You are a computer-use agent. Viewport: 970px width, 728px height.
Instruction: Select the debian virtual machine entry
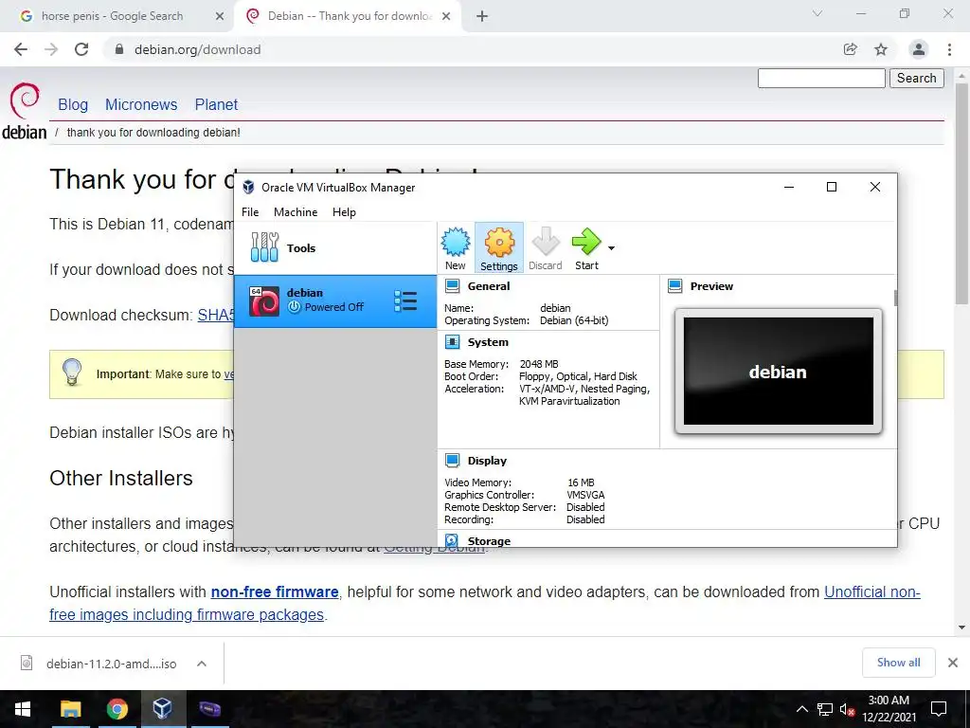[335, 300]
